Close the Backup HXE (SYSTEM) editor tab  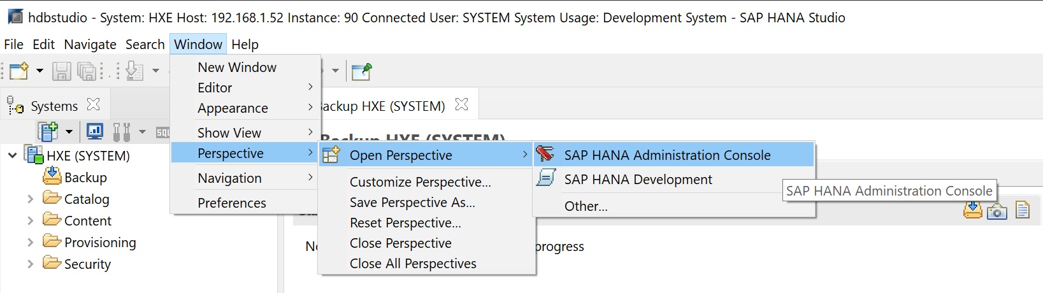point(462,104)
